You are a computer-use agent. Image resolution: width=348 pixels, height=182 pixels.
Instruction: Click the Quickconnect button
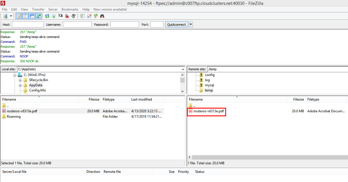pos(176,25)
